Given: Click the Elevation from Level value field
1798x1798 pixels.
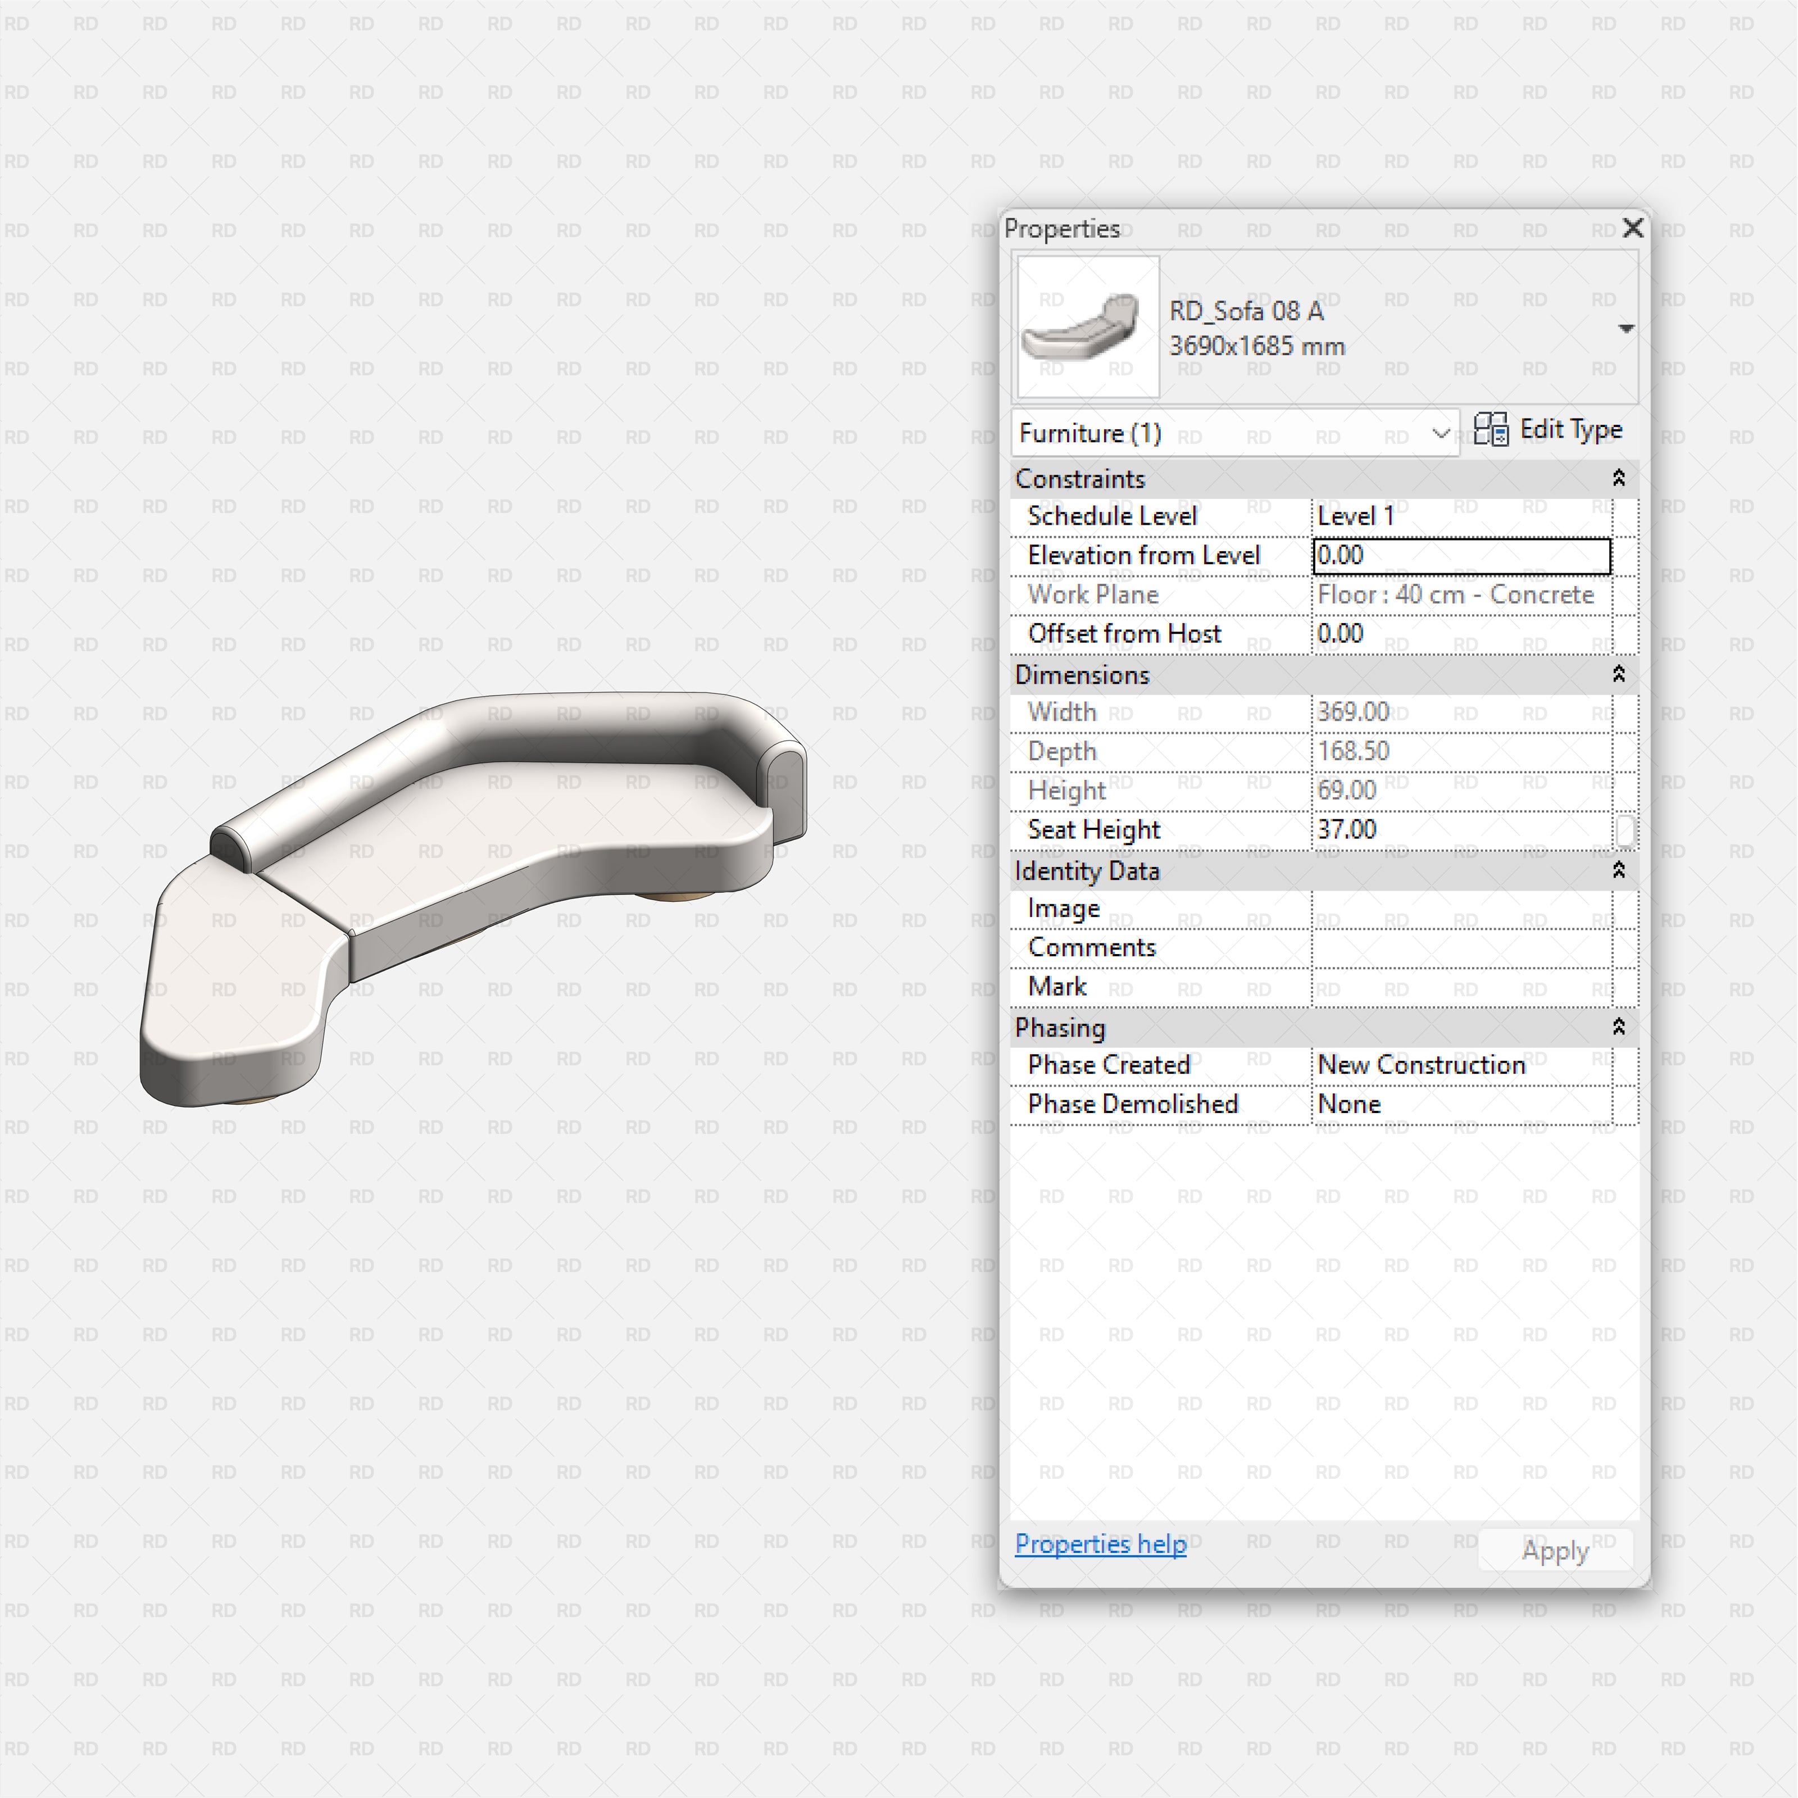Looking at the screenshot, I should (x=1461, y=556).
